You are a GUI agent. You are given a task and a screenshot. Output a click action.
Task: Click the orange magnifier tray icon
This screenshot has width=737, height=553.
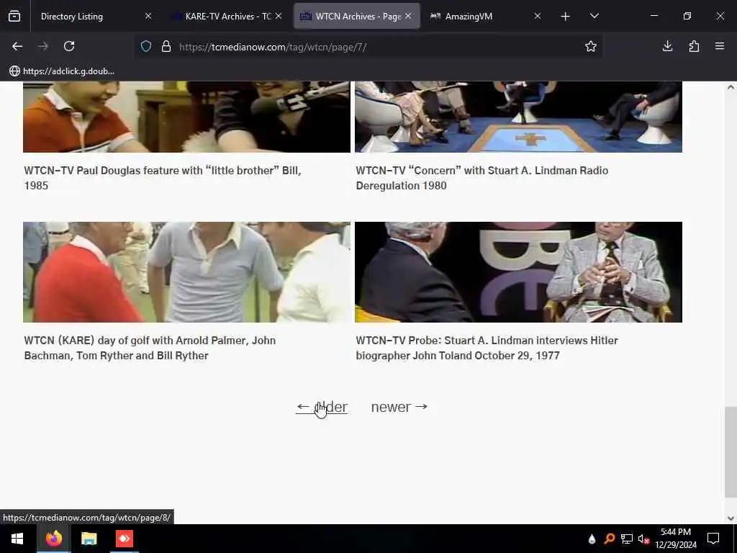[x=609, y=539]
